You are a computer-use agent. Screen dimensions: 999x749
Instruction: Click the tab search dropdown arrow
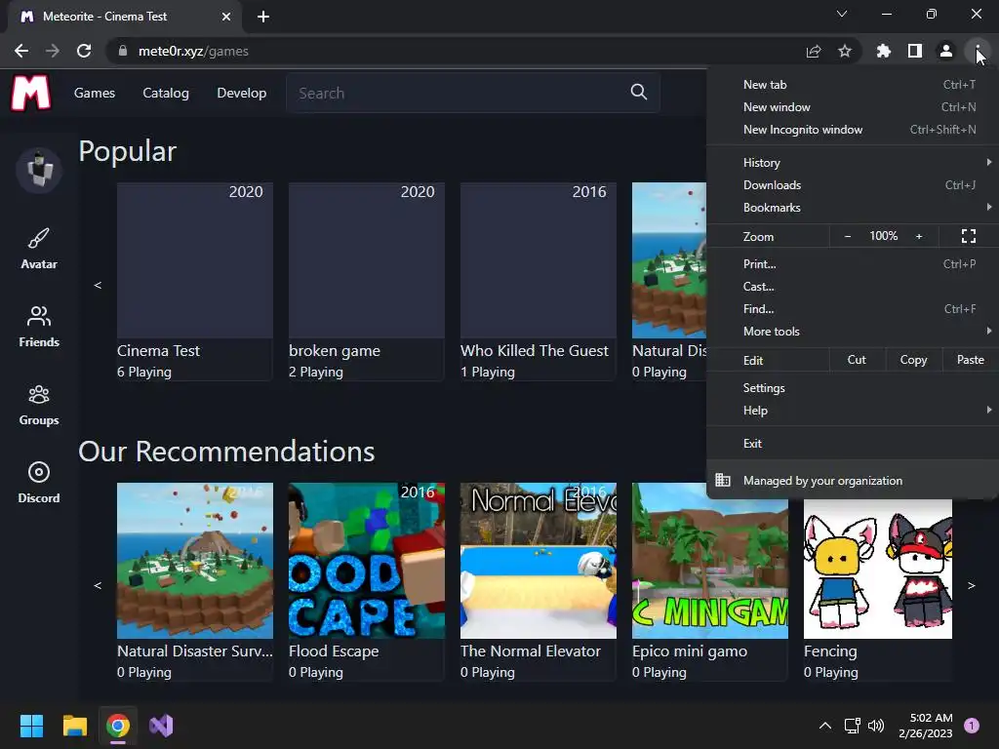tap(842, 14)
